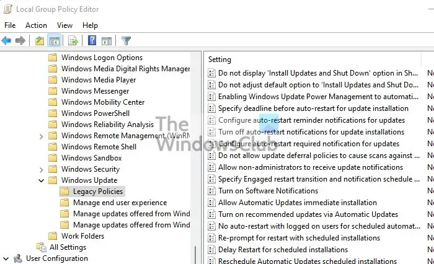The width and height of the screenshot is (434, 264).
Task: Select Do not display 'Install Updates and Shut Down' setting
Action: click(318, 73)
